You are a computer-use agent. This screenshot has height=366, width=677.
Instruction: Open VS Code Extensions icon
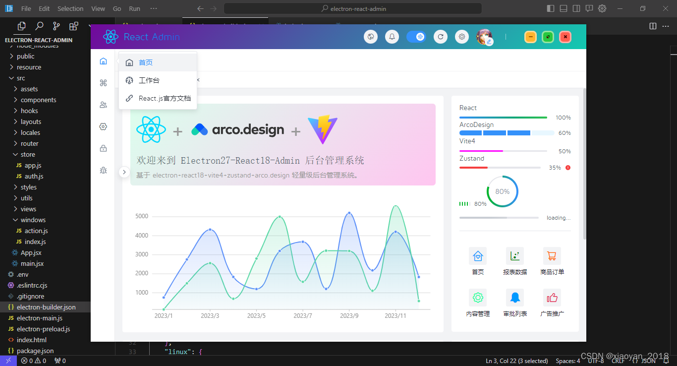pyautogui.click(x=74, y=26)
